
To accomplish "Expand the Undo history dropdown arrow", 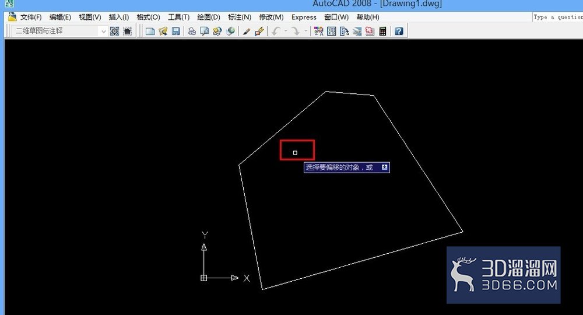I will [x=286, y=32].
